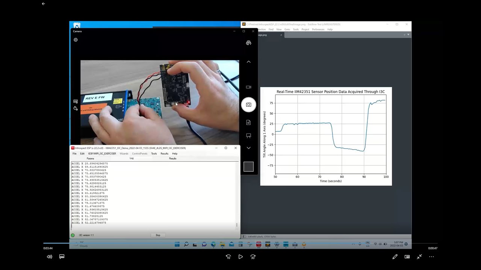Open Edit menu in Introspect ESP
The width and height of the screenshot is (481, 270).
coord(82,154)
